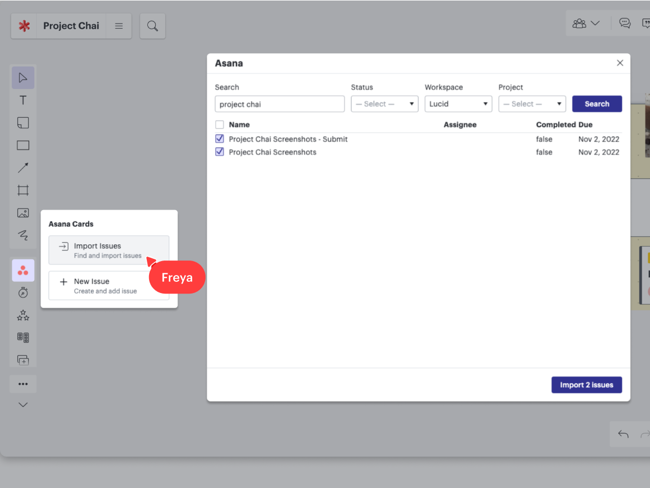650x488 pixels.
Task: Select the sticky note tool
Action: 23,123
